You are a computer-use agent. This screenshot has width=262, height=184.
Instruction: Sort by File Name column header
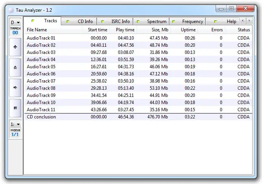coord(53,30)
